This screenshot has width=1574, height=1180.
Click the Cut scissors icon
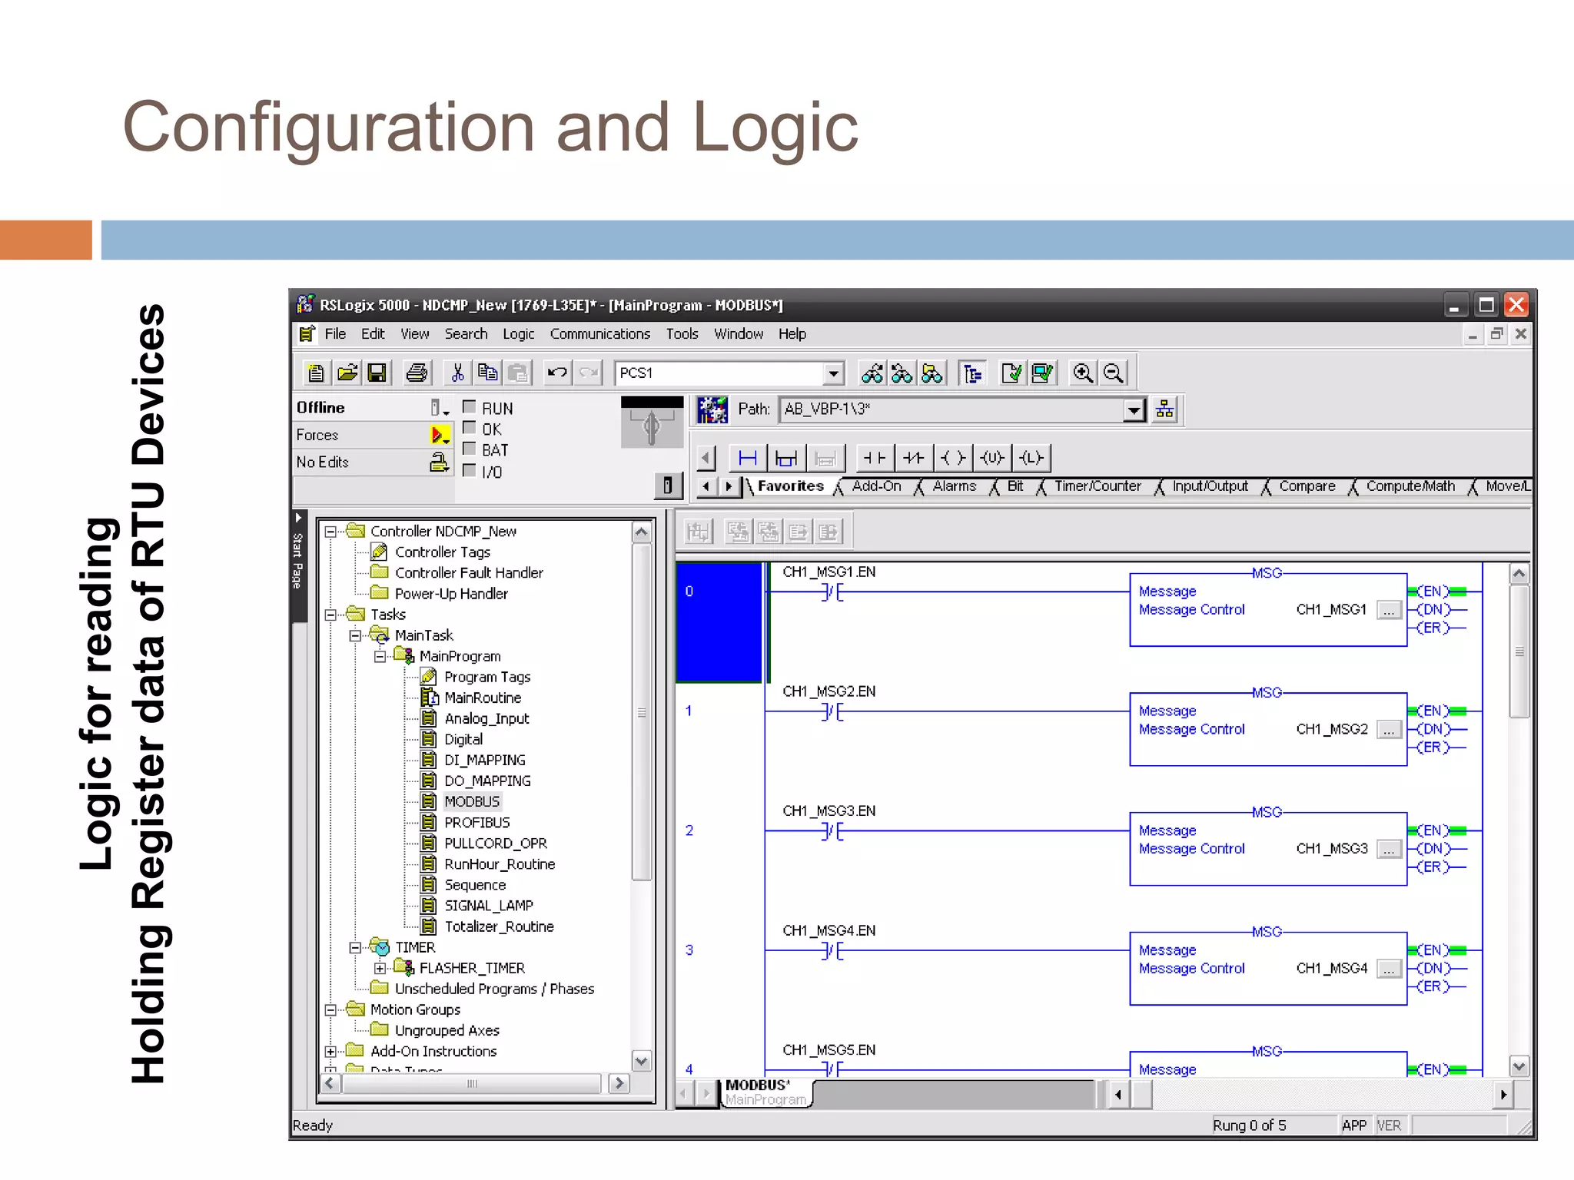coord(457,373)
